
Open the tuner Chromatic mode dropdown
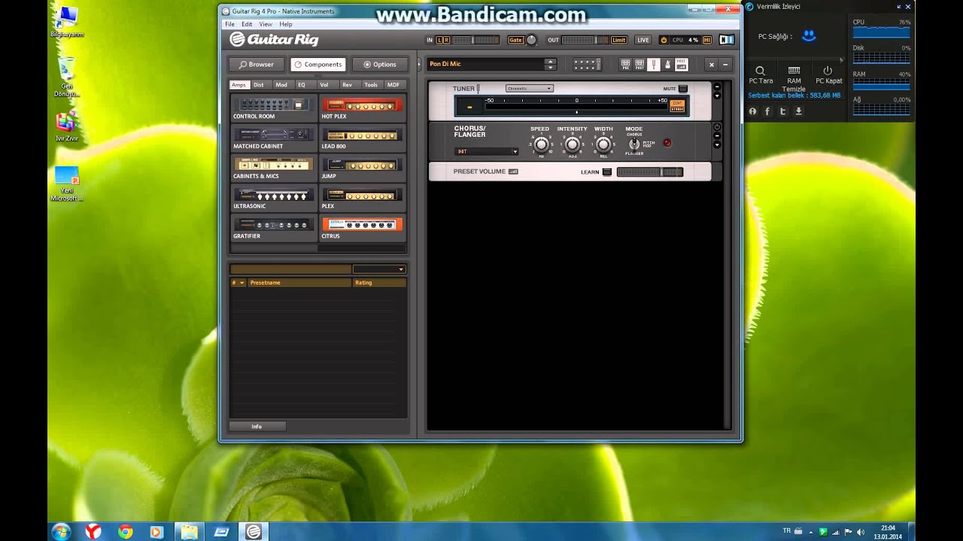click(x=529, y=89)
